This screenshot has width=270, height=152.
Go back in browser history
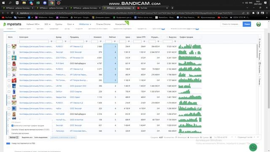click(x=3, y=13)
